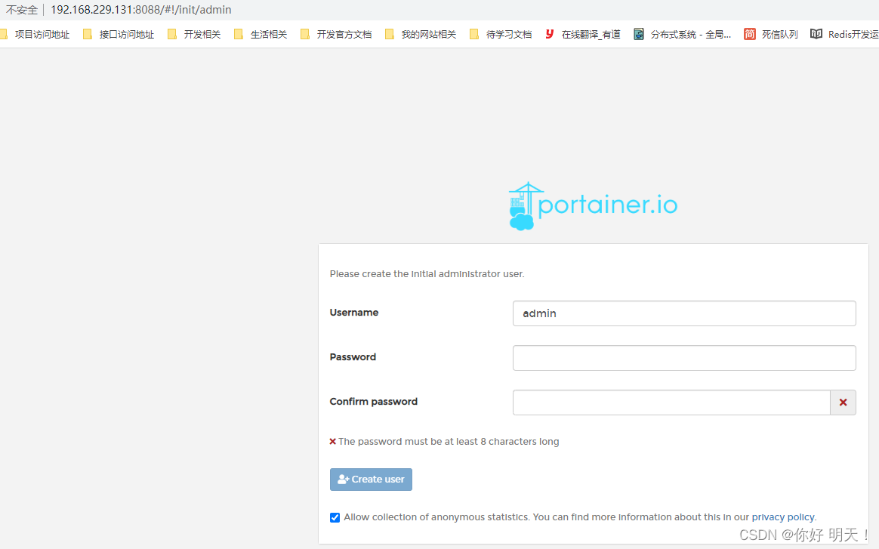Click the password length error message
The width and height of the screenshot is (879, 549).
(445, 441)
